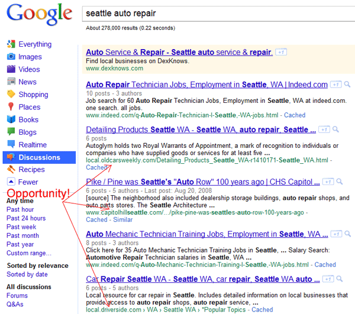
Task: Open Cached link for Auto-Mechanic-Technician-Training result
Action: [325, 264]
